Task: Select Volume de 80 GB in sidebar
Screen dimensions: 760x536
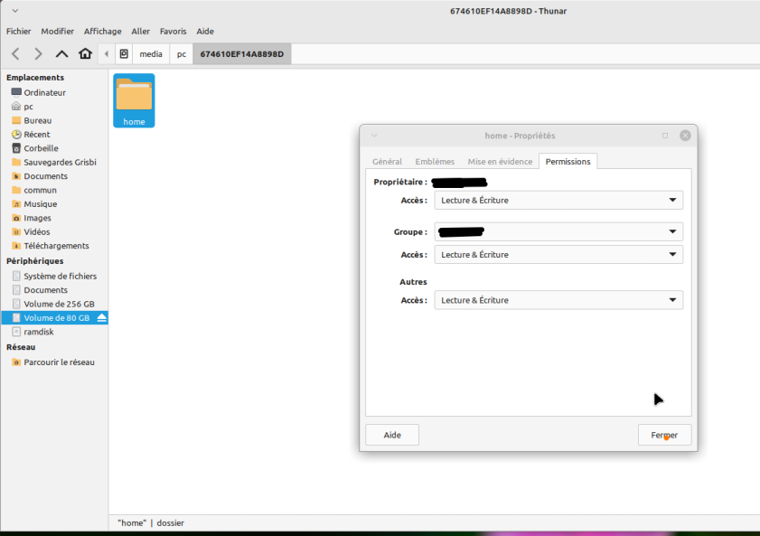Action: (x=54, y=318)
